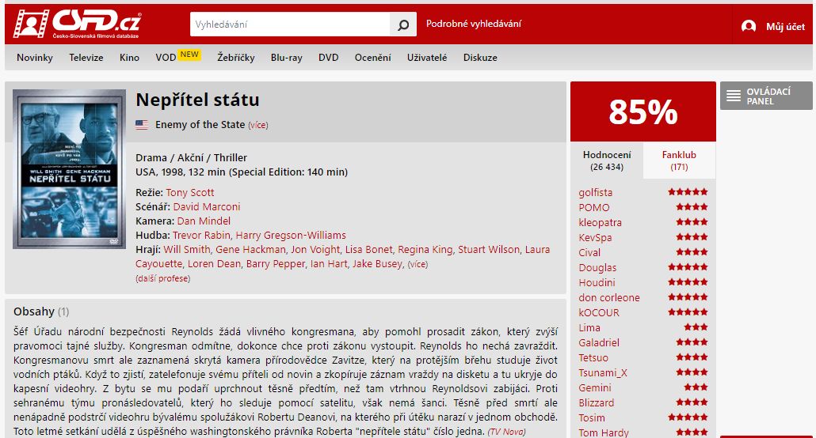The width and height of the screenshot is (816, 438).
Task: Open Jon Voight's page
Action: coord(315,249)
